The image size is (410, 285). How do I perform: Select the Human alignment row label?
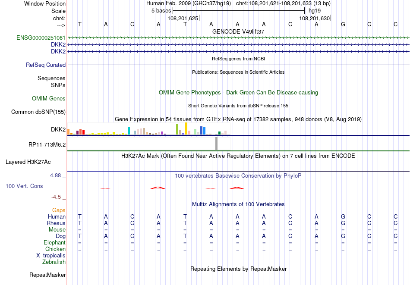57,216
